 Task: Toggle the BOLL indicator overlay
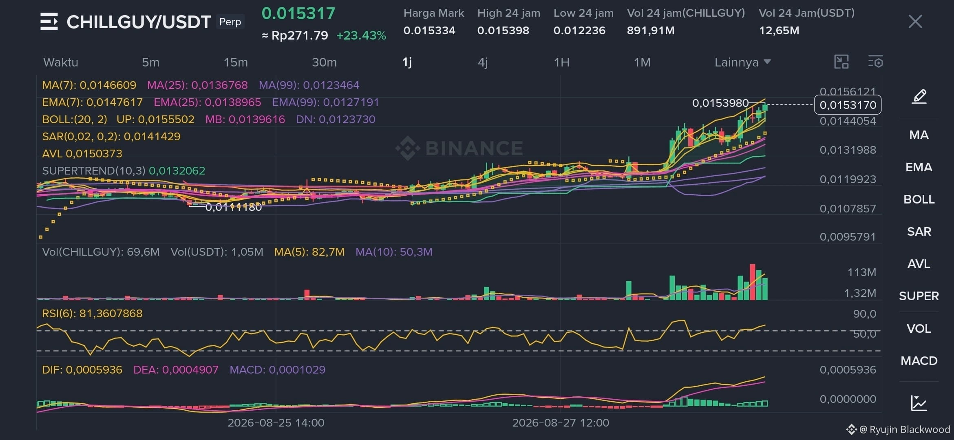coord(919,199)
